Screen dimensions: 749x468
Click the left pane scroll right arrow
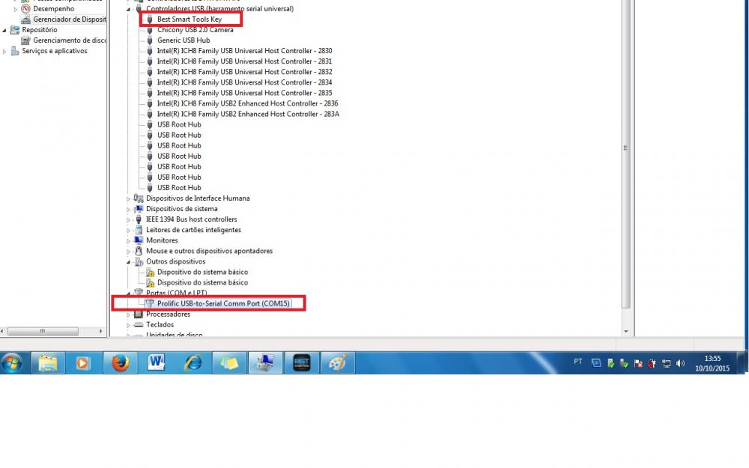tap(100, 331)
